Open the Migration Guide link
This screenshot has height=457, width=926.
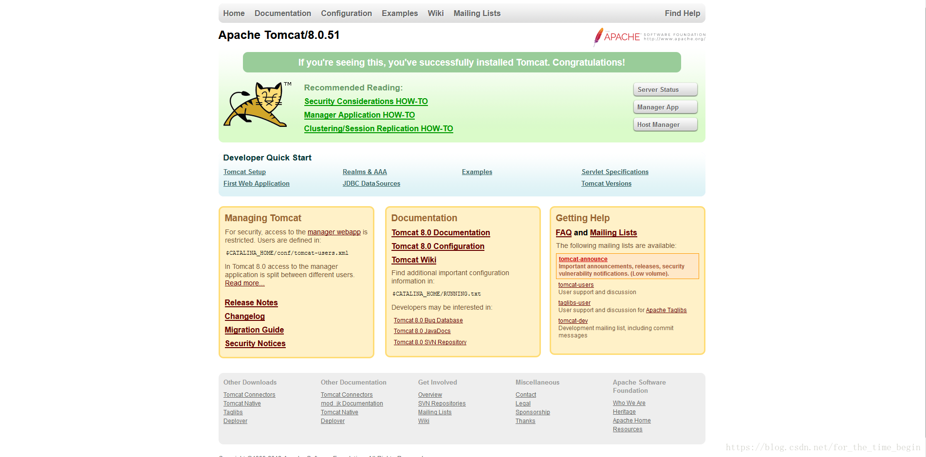254,330
